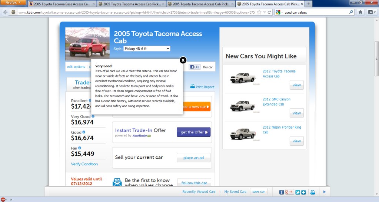Click the browser back arrow

(5, 12)
